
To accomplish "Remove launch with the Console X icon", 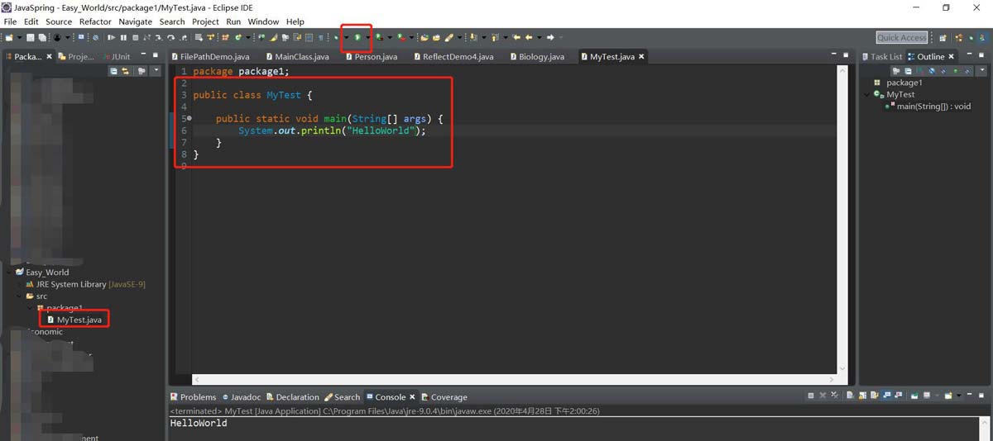I will (823, 396).
